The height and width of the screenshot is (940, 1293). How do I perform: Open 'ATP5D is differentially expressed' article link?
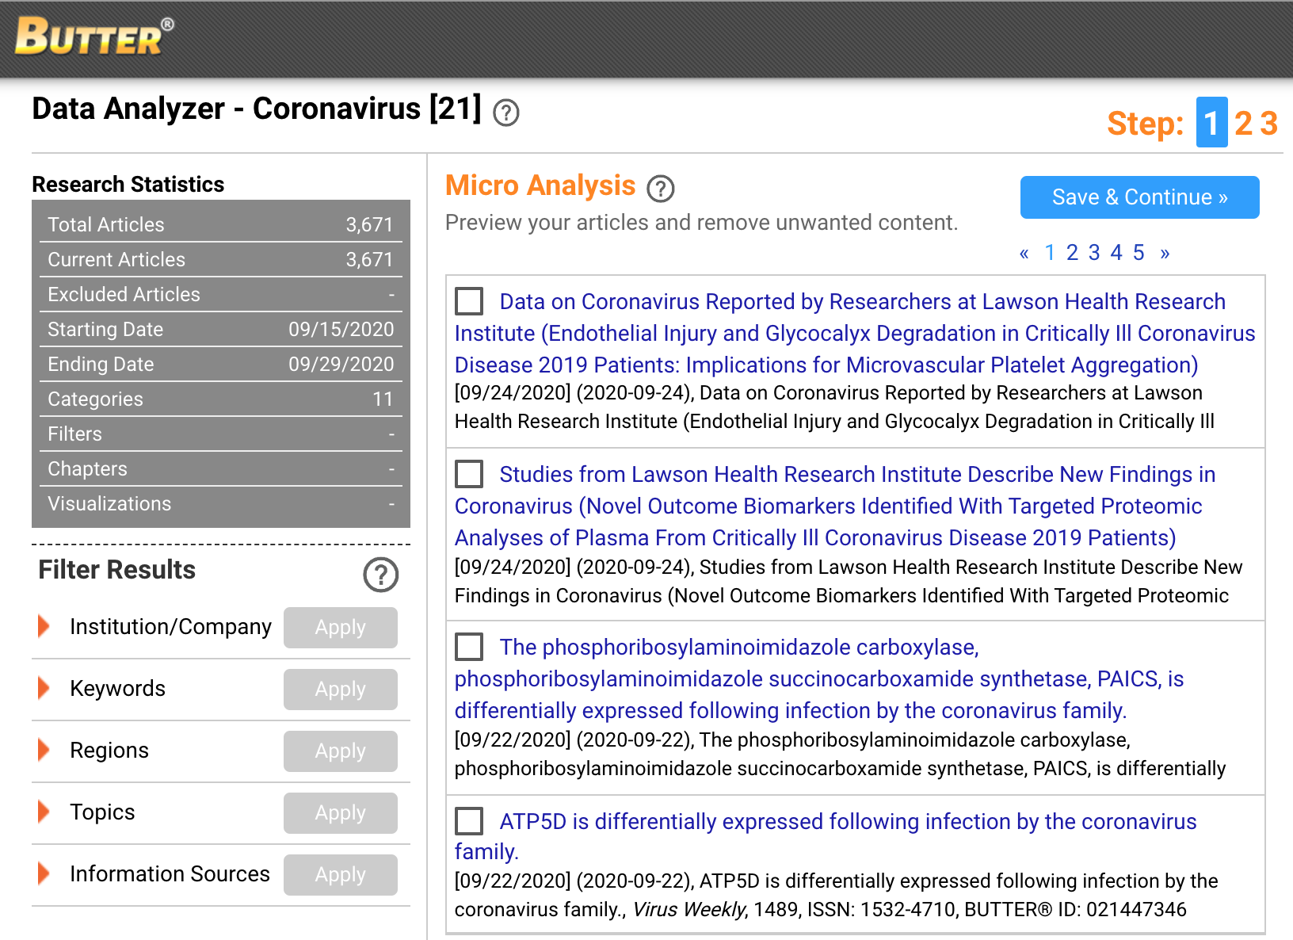click(826, 836)
